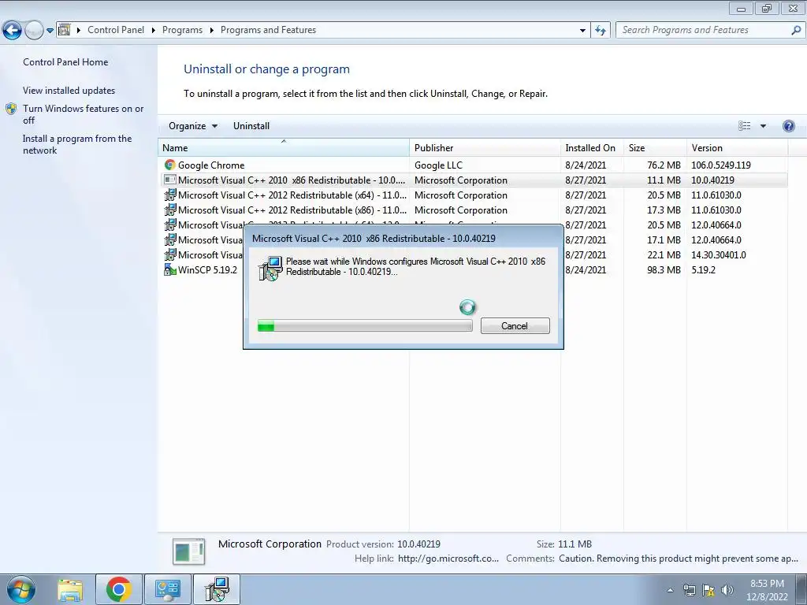Click the network tray icon
The image size is (807, 605).
[689, 590]
